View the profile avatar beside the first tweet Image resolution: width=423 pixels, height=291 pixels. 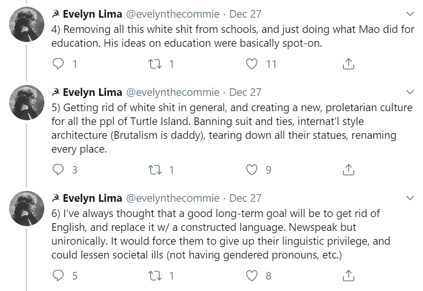27,25
